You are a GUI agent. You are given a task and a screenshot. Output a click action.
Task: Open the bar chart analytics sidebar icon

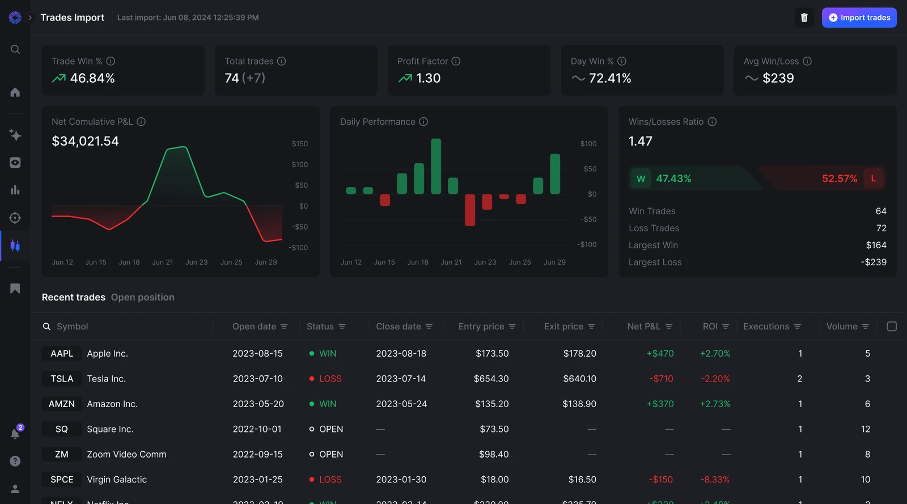(x=15, y=190)
